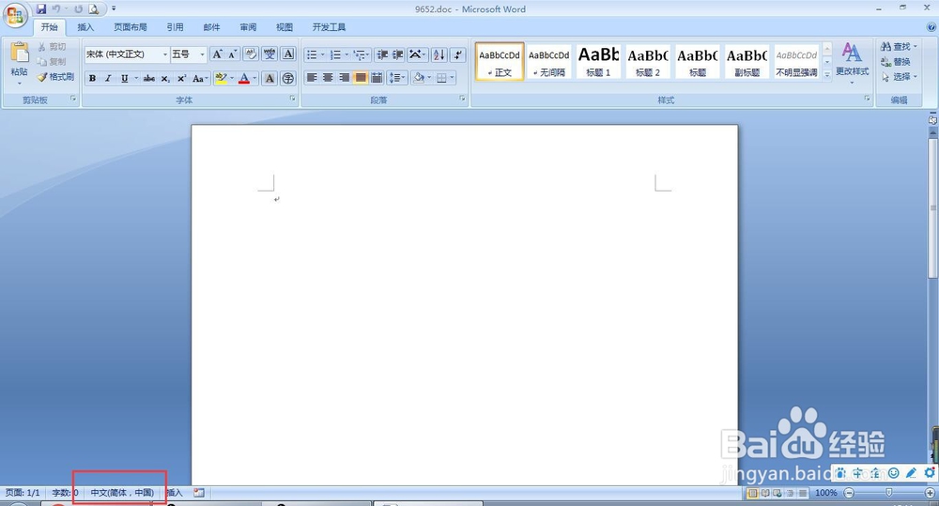Click the 字数 word count indicator
The width and height of the screenshot is (939, 506).
coord(65,493)
